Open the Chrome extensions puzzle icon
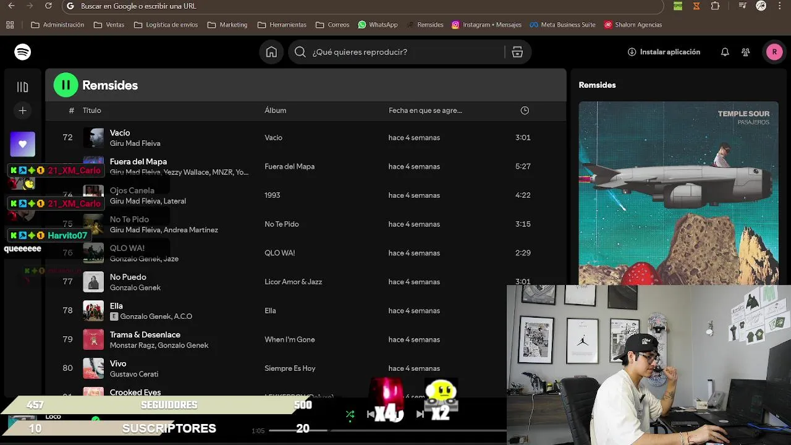This screenshot has height=445, width=791. (x=715, y=6)
